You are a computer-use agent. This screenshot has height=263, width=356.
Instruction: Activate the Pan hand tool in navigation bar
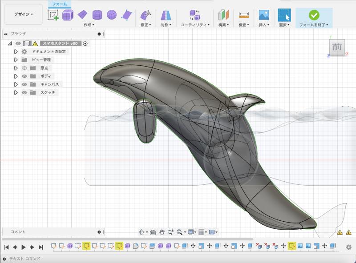coord(162,232)
